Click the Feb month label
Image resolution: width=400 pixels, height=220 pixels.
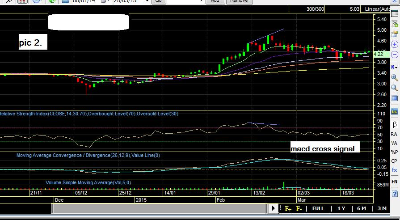click(221, 200)
